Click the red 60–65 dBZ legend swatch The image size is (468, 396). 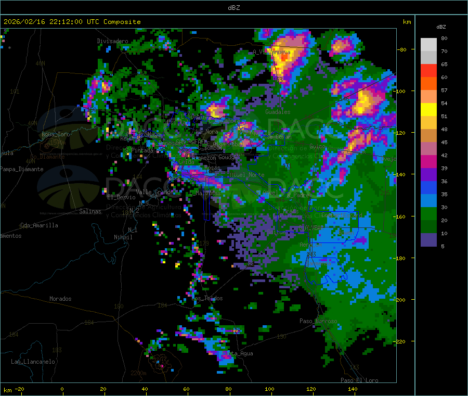[428, 70]
